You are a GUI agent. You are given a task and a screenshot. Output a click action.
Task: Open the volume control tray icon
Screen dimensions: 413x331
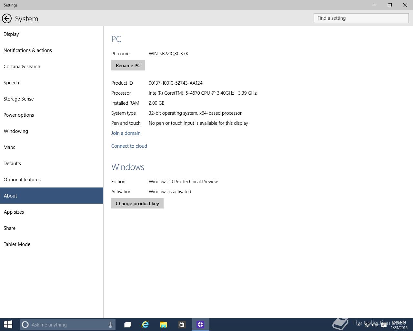[x=375, y=325]
